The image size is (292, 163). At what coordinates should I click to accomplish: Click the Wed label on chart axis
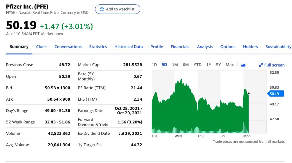[178, 136]
